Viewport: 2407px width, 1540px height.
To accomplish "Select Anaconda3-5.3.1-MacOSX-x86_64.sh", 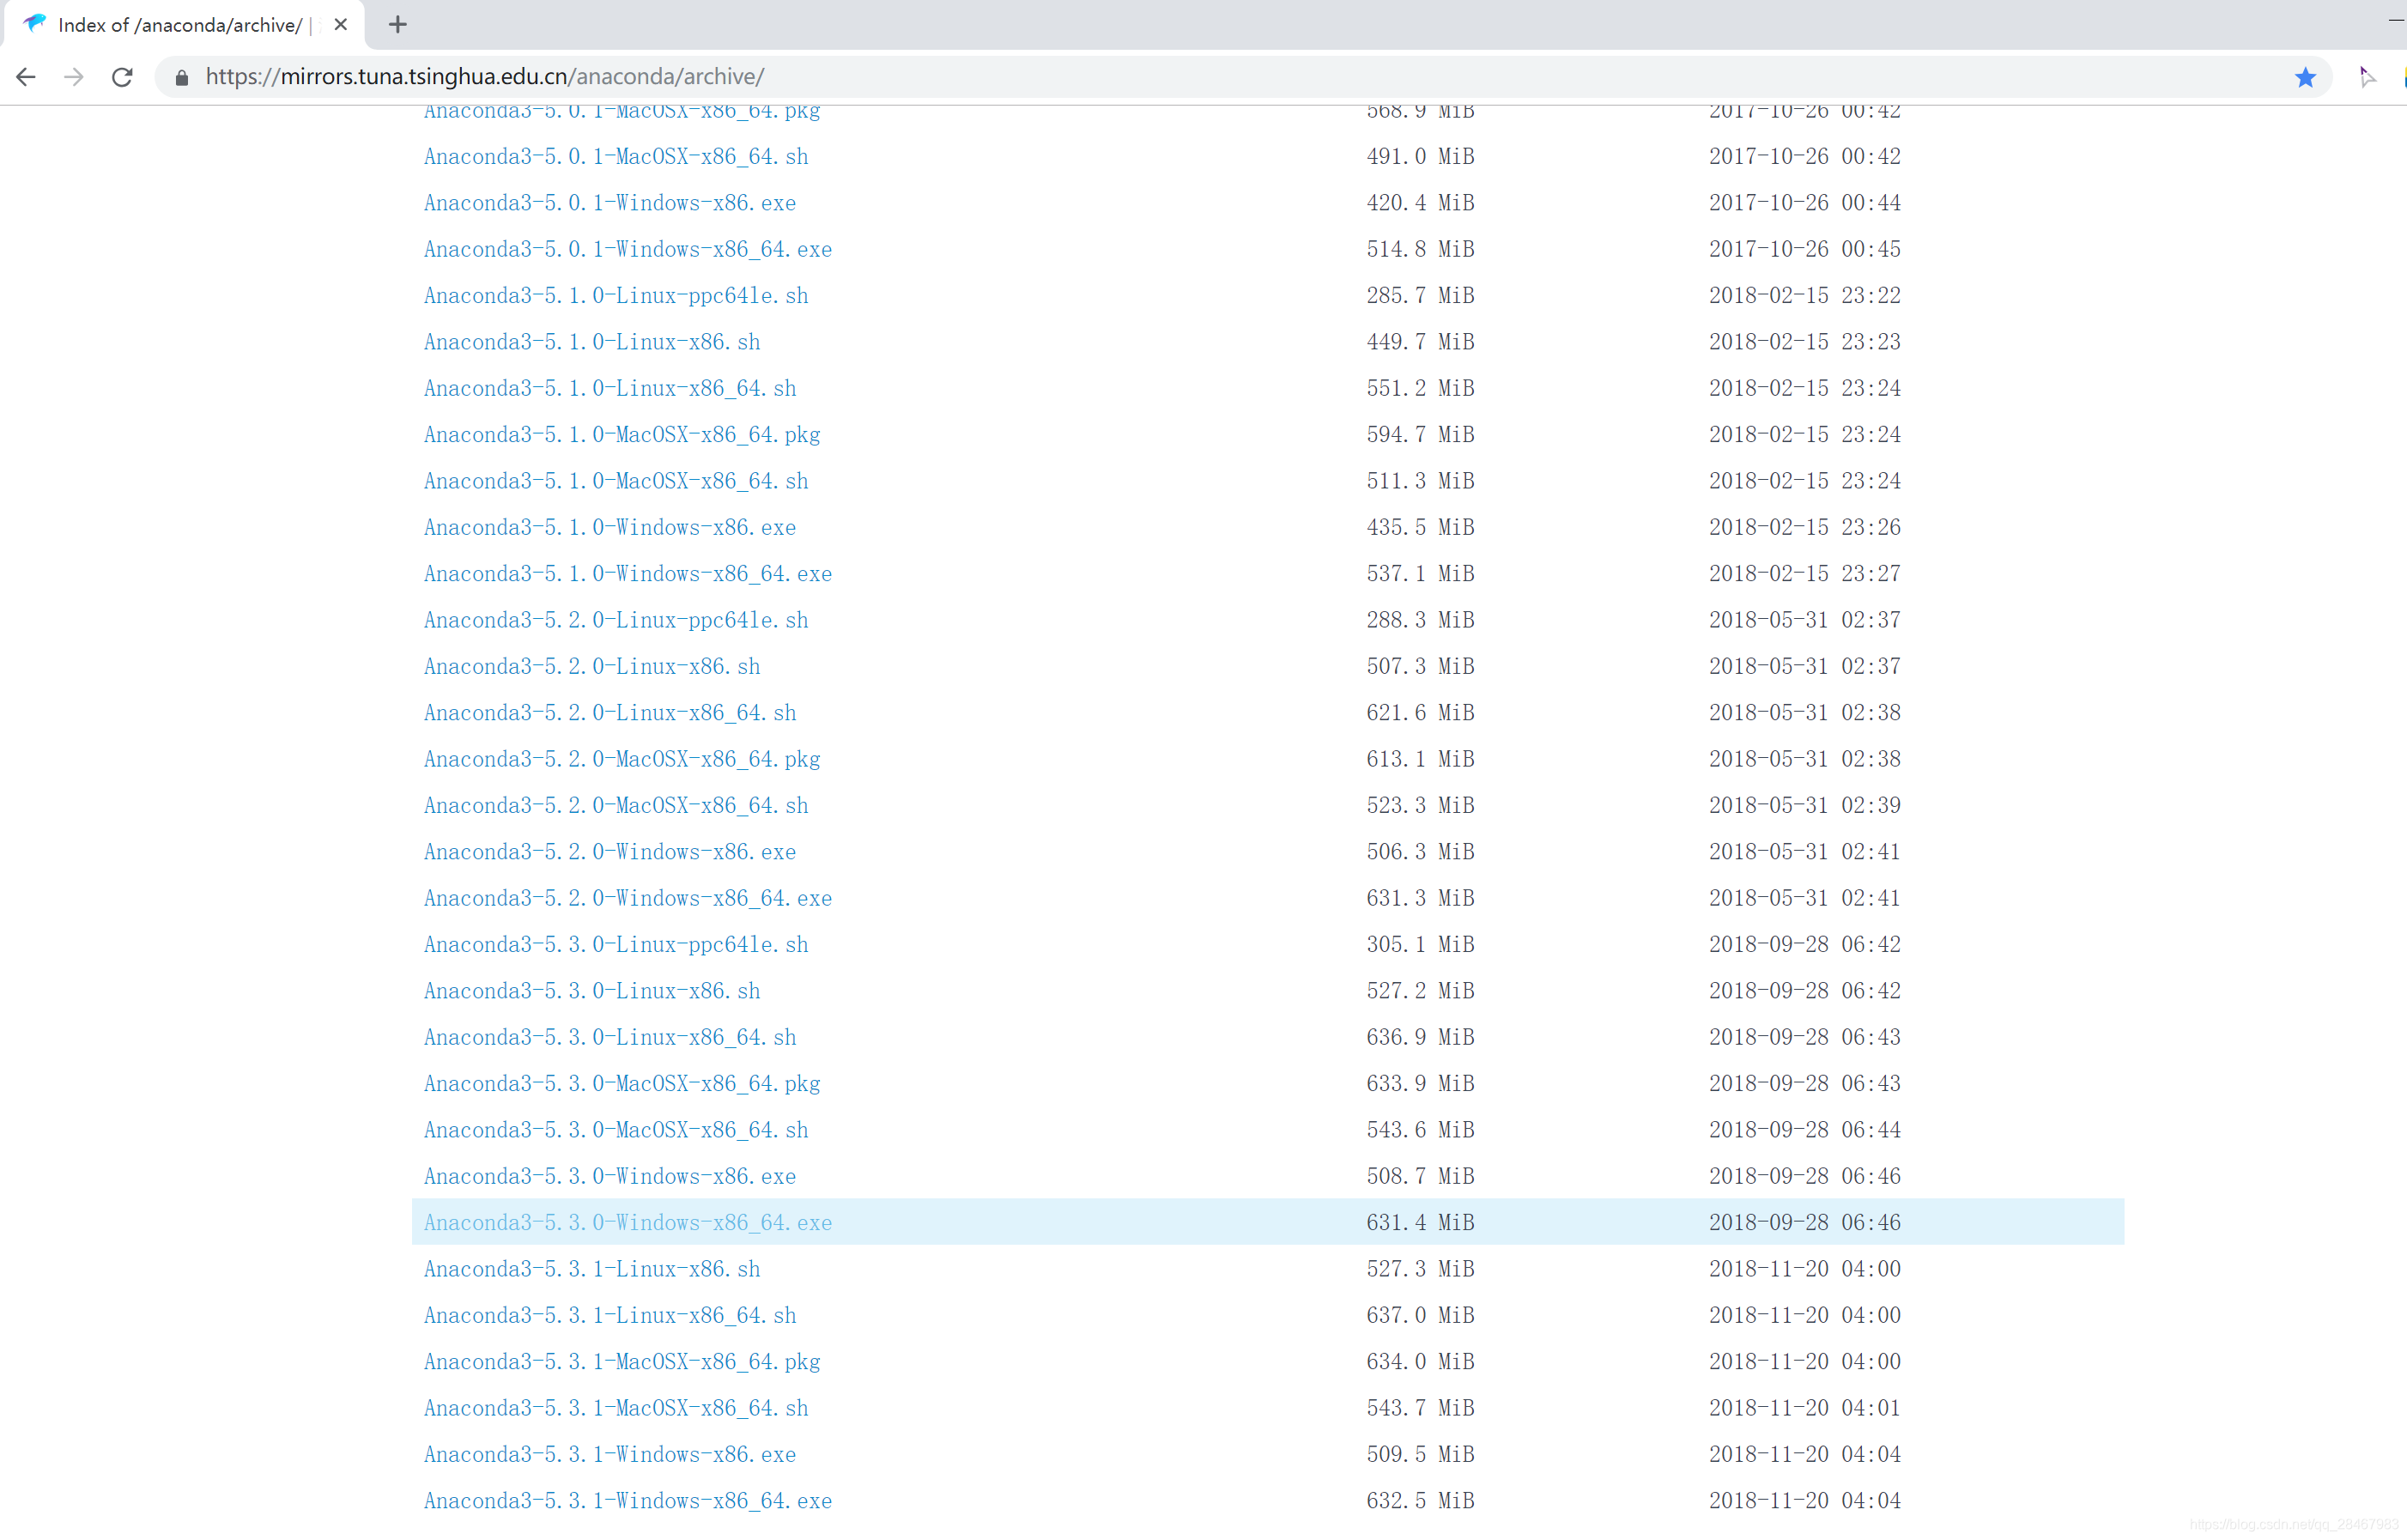I will pos(616,1408).
